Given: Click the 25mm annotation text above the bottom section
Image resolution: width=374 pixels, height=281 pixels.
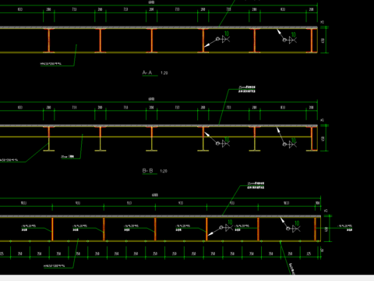Looking at the screenshot, I should pyautogui.click(x=256, y=186).
